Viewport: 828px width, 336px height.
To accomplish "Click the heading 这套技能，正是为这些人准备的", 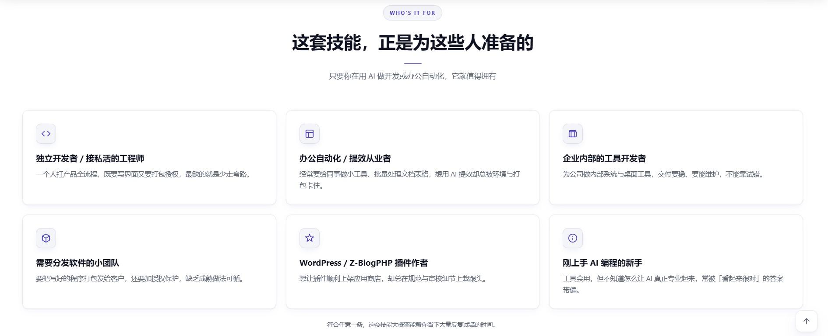I will (412, 43).
